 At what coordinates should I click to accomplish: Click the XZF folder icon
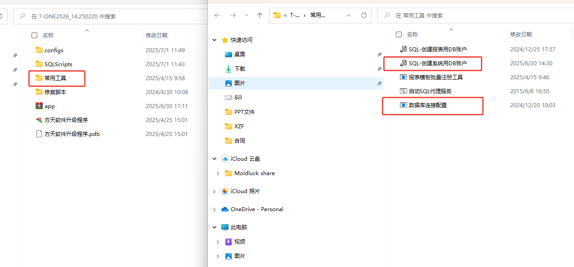click(x=229, y=126)
